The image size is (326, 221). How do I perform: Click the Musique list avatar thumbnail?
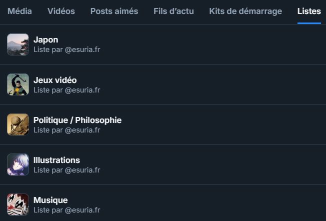pos(18,204)
